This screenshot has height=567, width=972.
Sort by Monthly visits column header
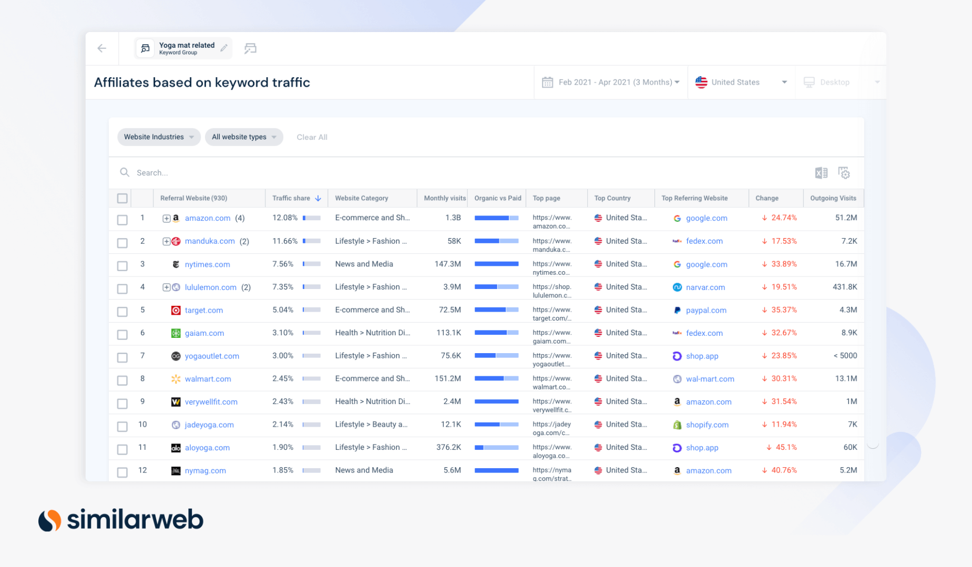(x=445, y=199)
